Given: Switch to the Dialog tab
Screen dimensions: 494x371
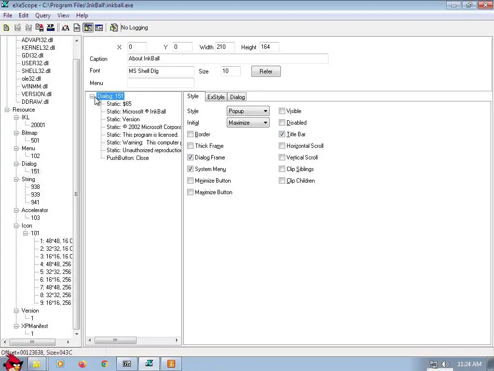Looking at the screenshot, I should (237, 97).
